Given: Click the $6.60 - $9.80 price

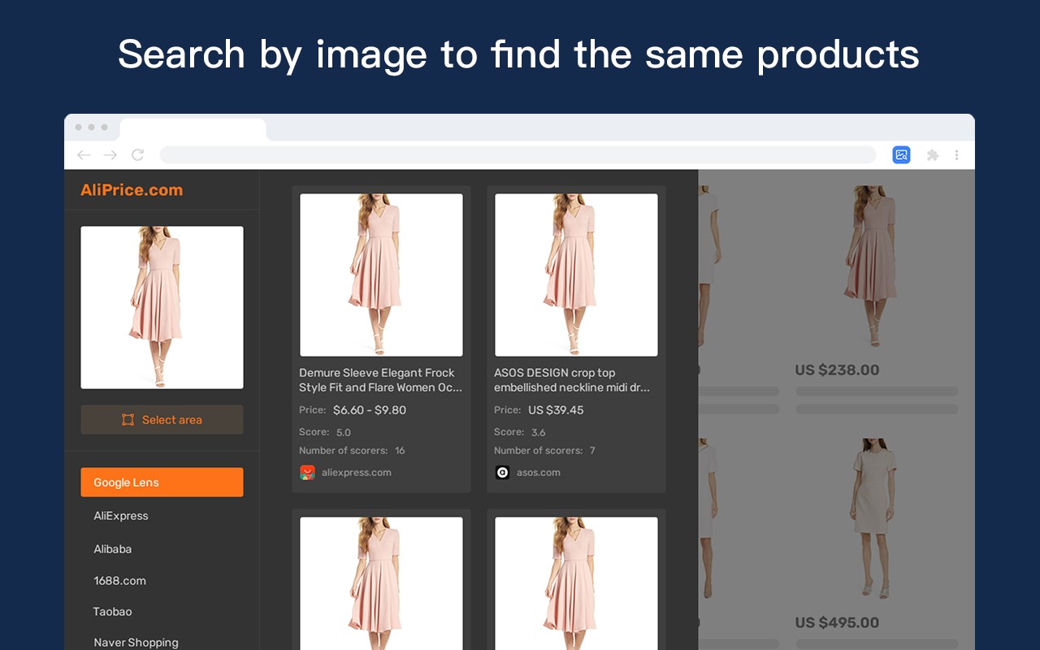Looking at the screenshot, I should click(x=370, y=410).
